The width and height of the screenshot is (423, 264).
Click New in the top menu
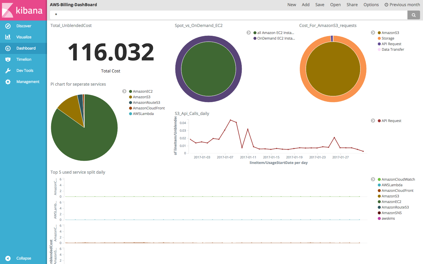click(x=292, y=5)
